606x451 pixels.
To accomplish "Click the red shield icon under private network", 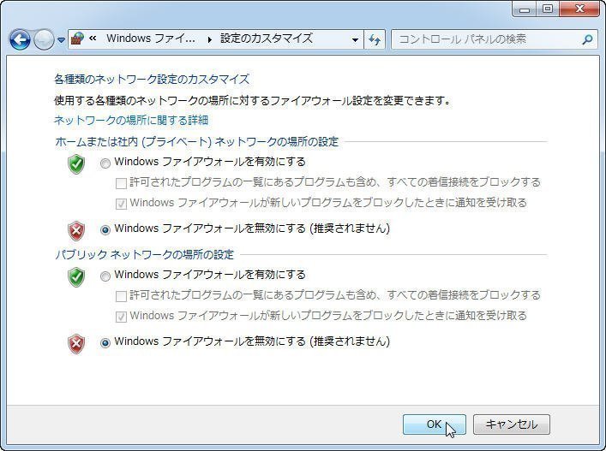I will (x=76, y=231).
